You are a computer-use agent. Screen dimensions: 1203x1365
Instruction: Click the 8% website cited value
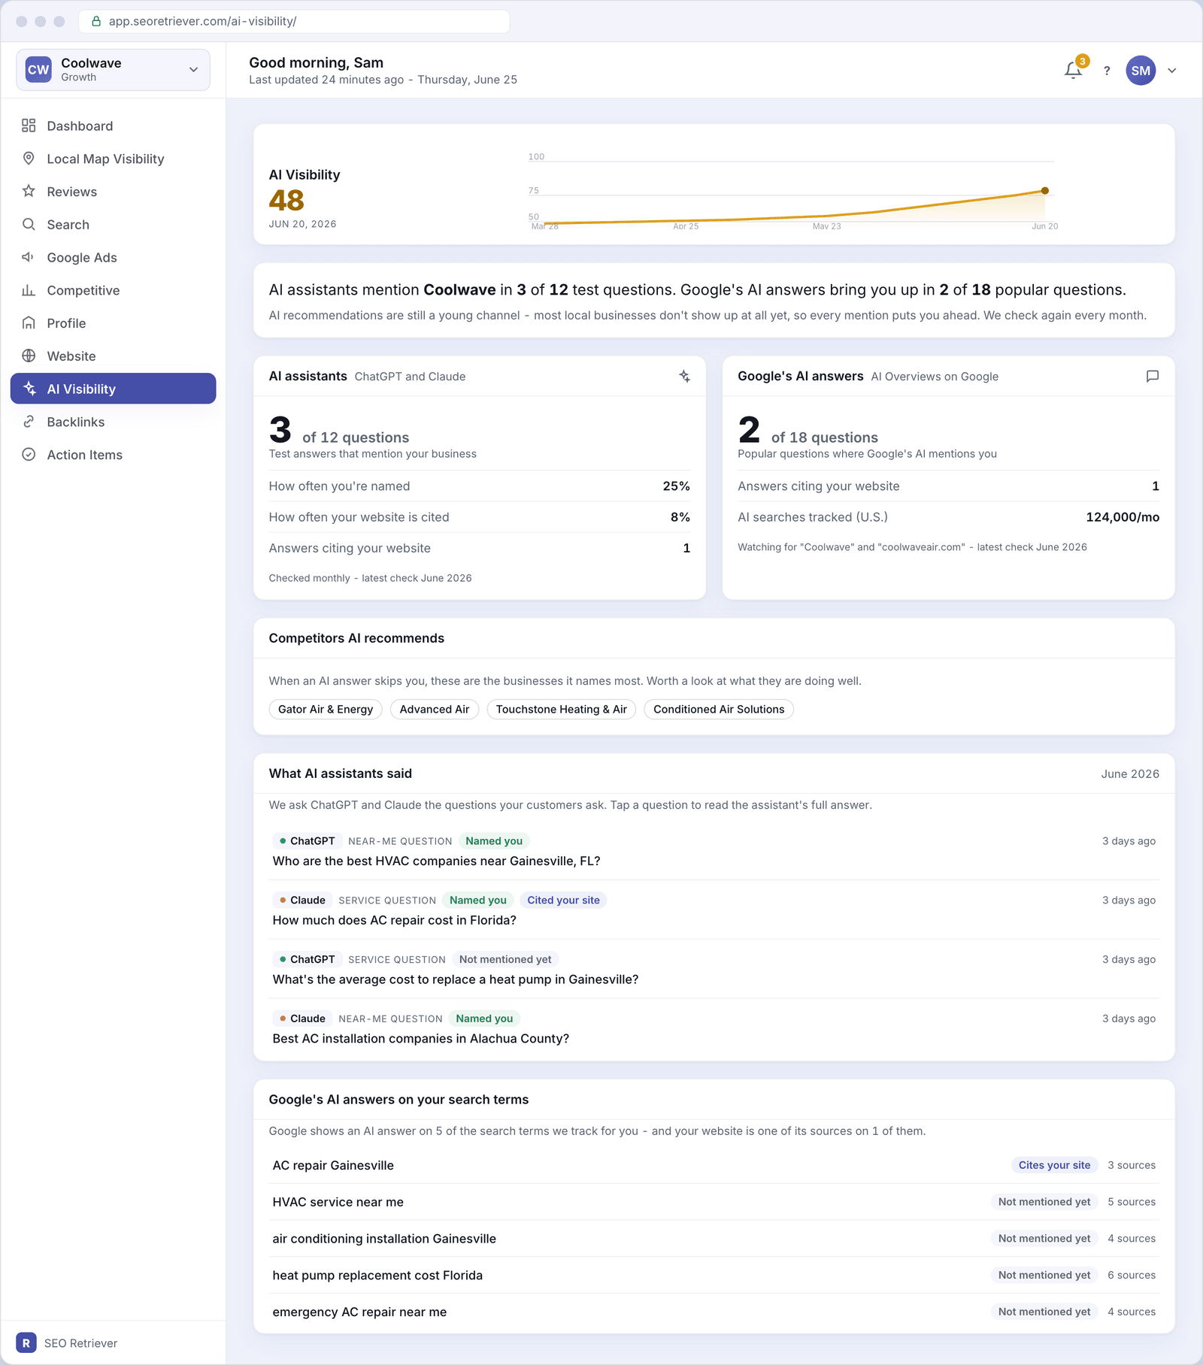(x=680, y=517)
